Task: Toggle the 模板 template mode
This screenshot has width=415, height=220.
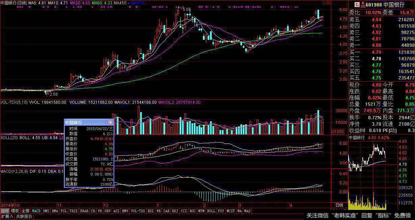Action: pos(15,211)
